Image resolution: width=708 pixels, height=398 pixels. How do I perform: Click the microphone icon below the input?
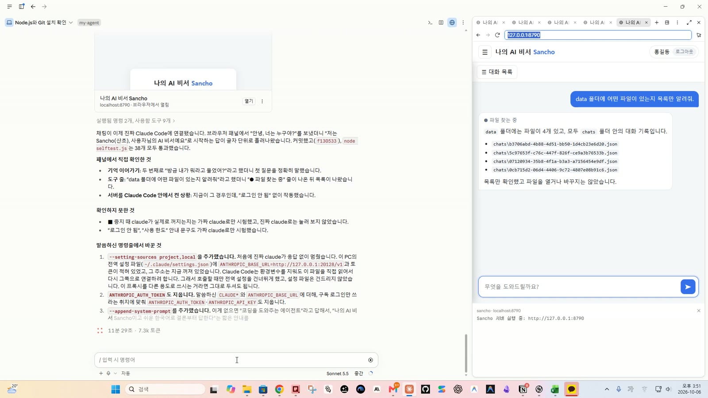[x=108, y=373]
